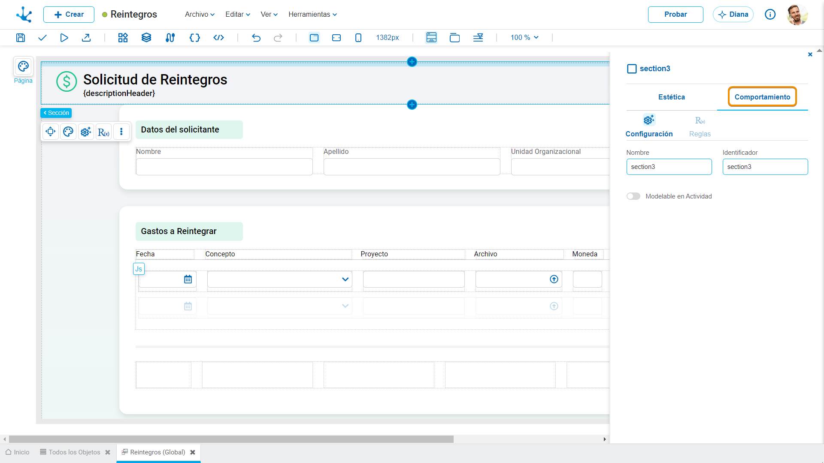Click the Probar button
Image resolution: width=824 pixels, height=463 pixels.
pos(676,14)
